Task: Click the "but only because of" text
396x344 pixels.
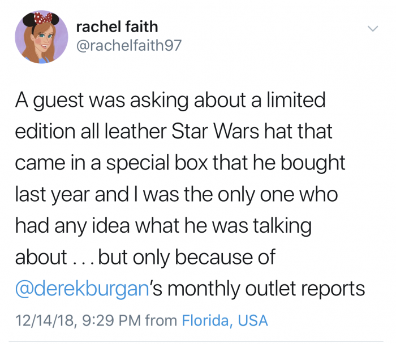Action: pyautogui.click(x=187, y=257)
